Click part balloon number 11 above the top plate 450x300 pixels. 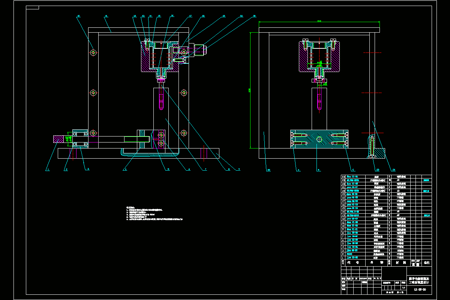pyautogui.click(x=106, y=16)
